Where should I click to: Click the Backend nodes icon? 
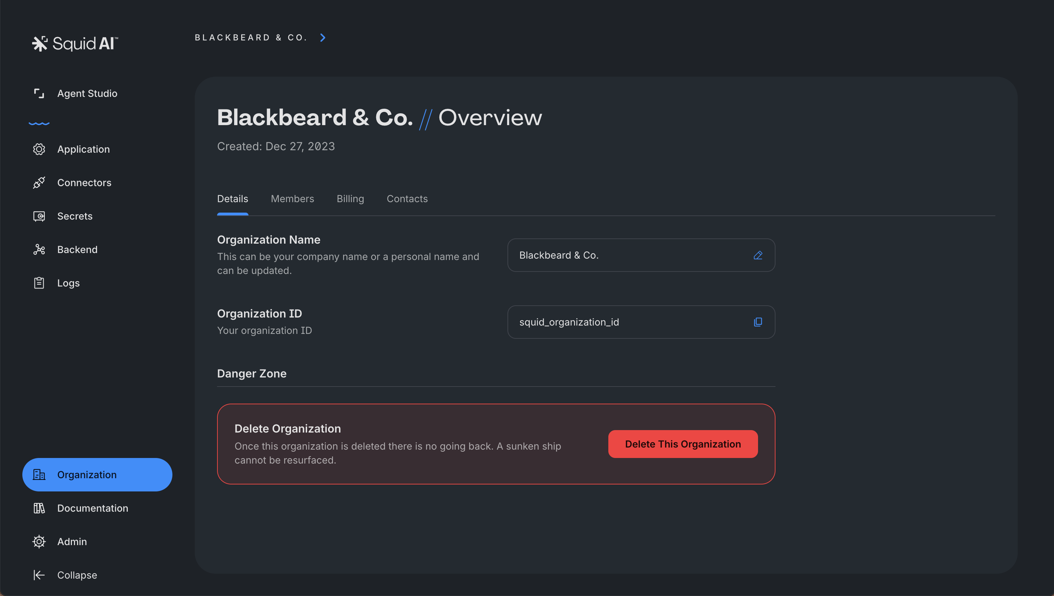click(39, 250)
